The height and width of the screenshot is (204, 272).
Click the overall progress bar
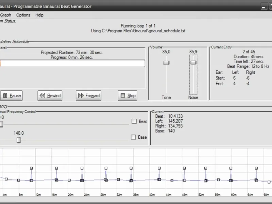(72, 64)
